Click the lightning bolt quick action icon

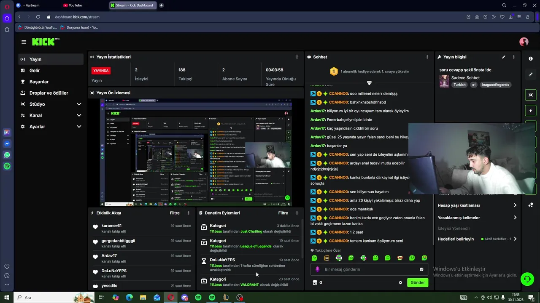point(531,111)
